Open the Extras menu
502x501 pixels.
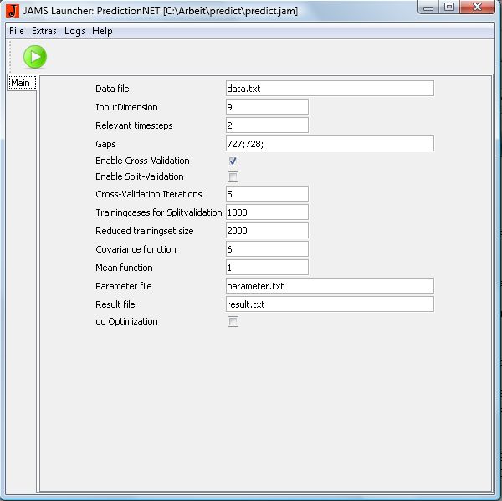(x=44, y=31)
